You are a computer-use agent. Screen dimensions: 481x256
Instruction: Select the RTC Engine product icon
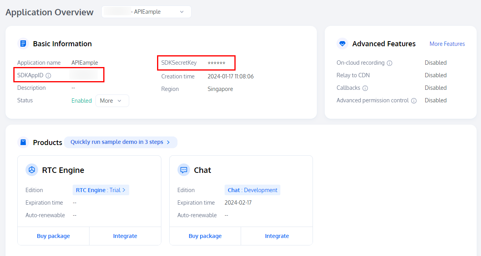pos(31,170)
